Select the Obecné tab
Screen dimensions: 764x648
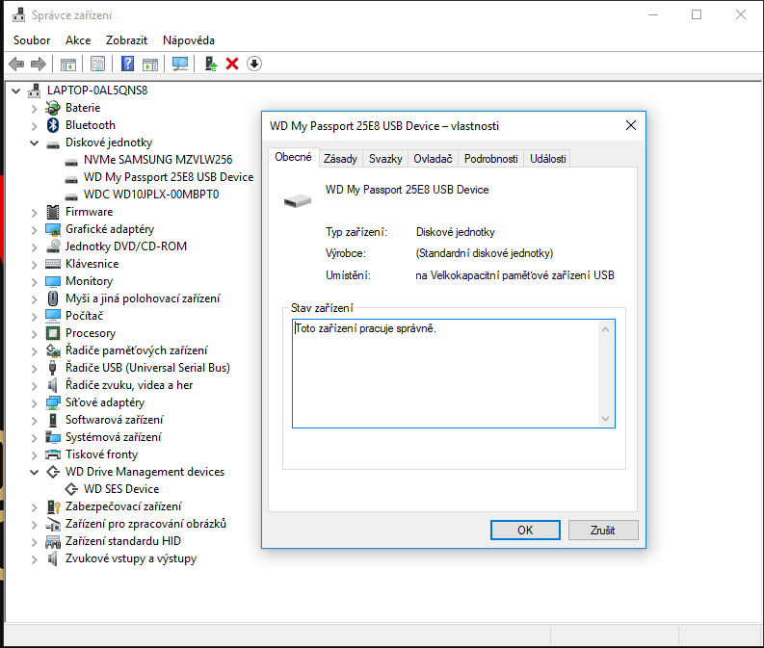click(x=293, y=157)
